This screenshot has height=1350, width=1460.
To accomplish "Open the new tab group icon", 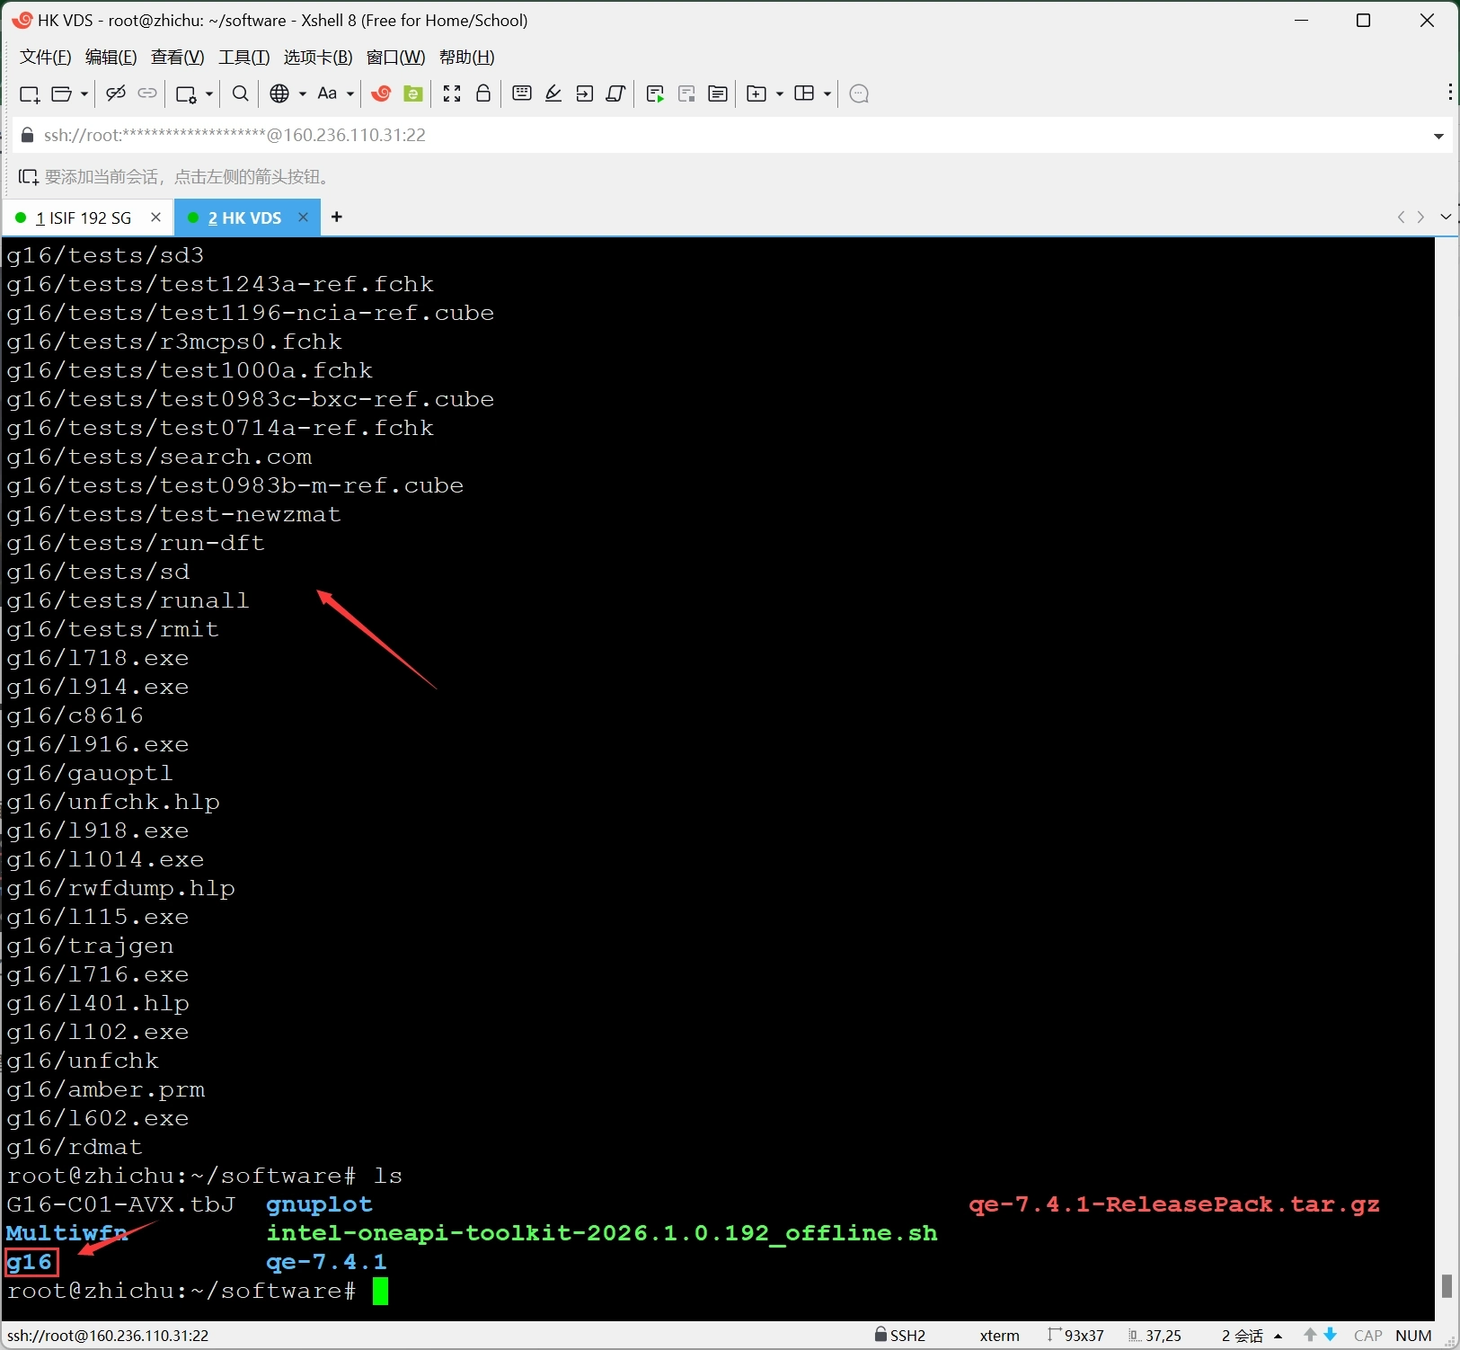I will coord(757,93).
